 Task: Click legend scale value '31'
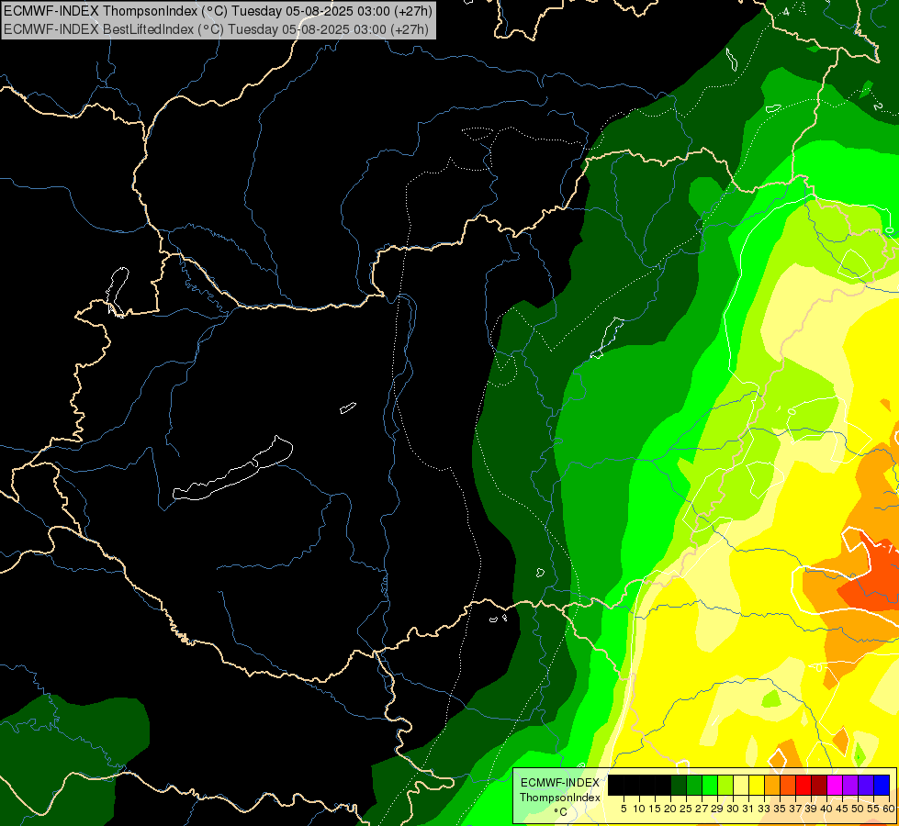point(748,809)
